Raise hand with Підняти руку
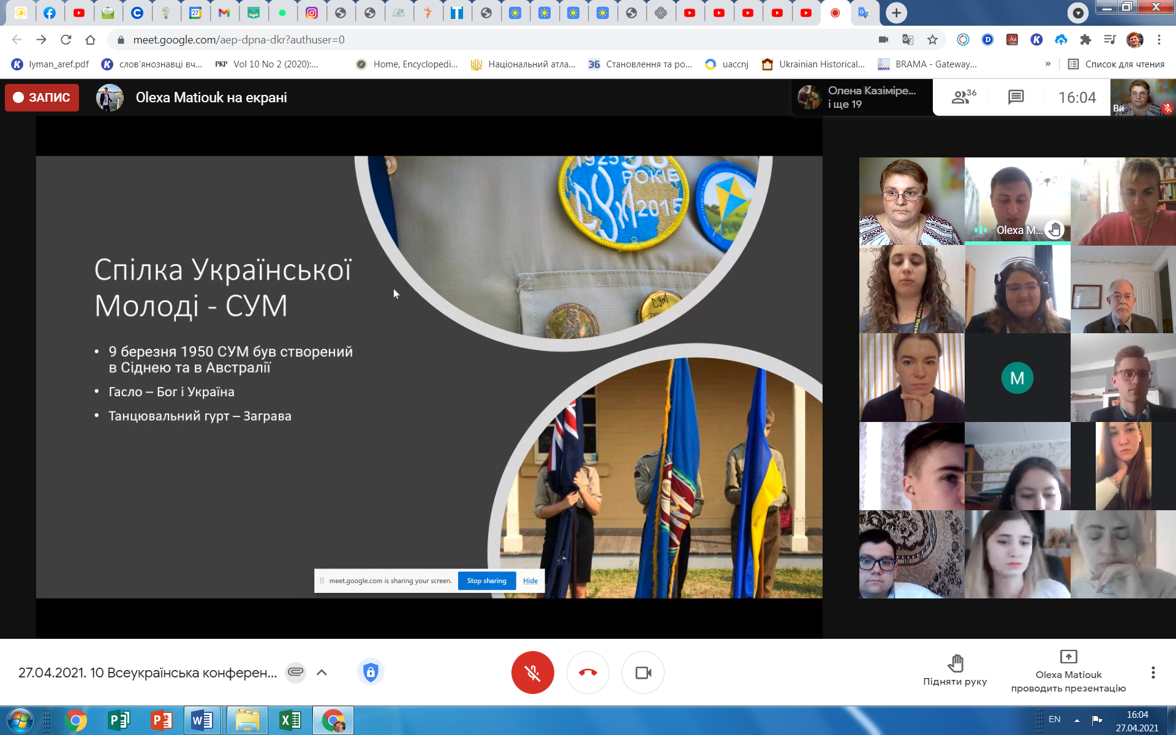 click(x=955, y=669)
